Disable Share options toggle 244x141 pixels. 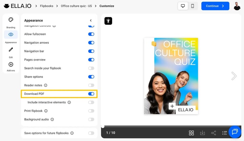coord(91,77)
